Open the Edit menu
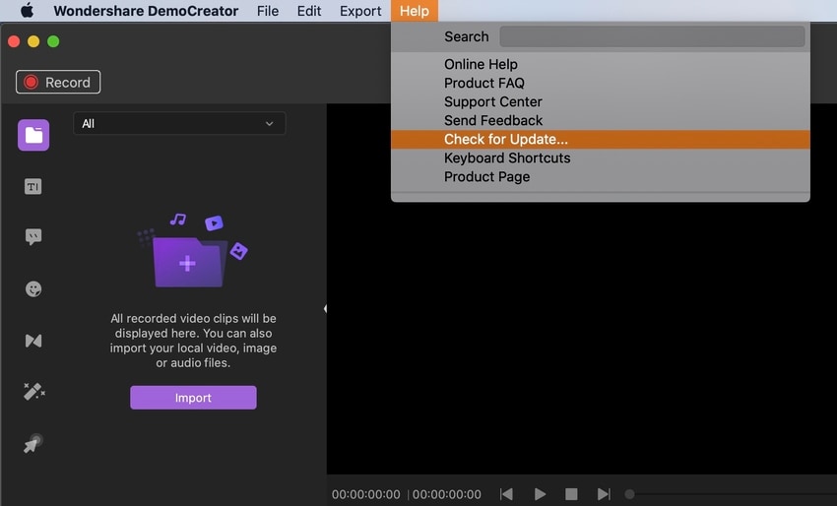837x506 pixels. [309, 11]
